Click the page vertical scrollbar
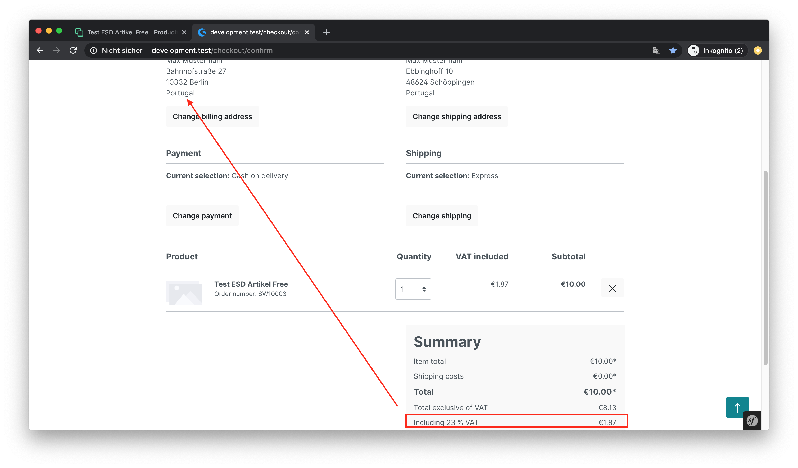Screen dimensions: 798x468 [765, 268]
